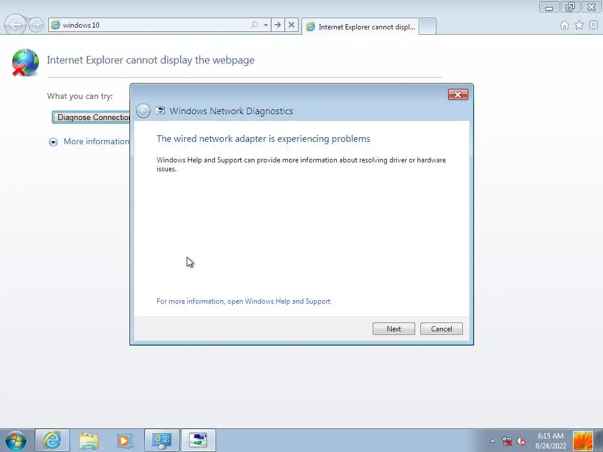The image size is (603, 452).
Task: Close the Windows Network Diagnostics dialog
Action: (458, 95)
